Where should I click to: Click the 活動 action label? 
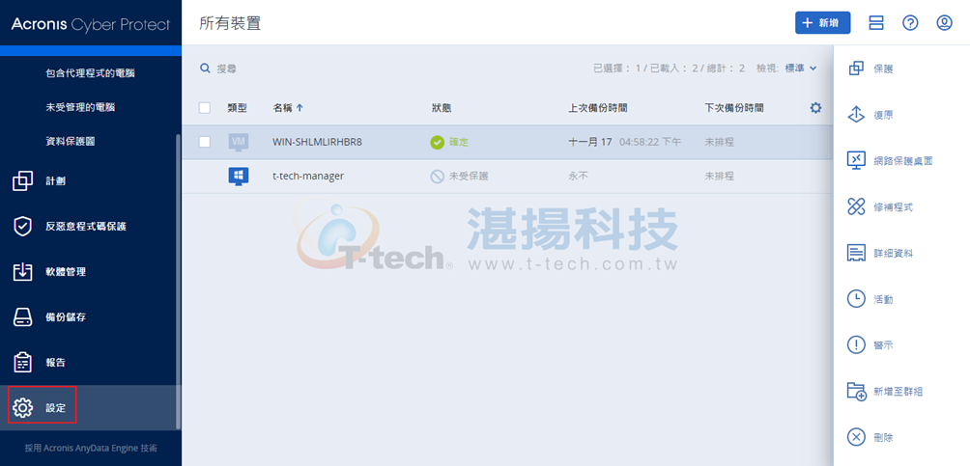click(x=883, y=299)
